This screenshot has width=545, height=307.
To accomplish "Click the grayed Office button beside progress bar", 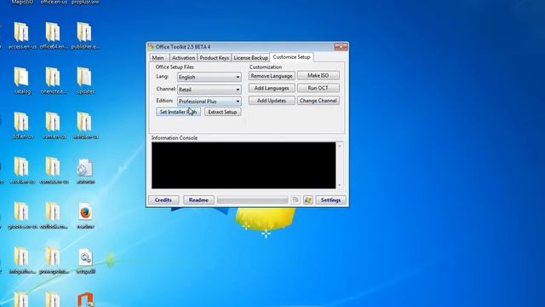I will pos(295,200).
